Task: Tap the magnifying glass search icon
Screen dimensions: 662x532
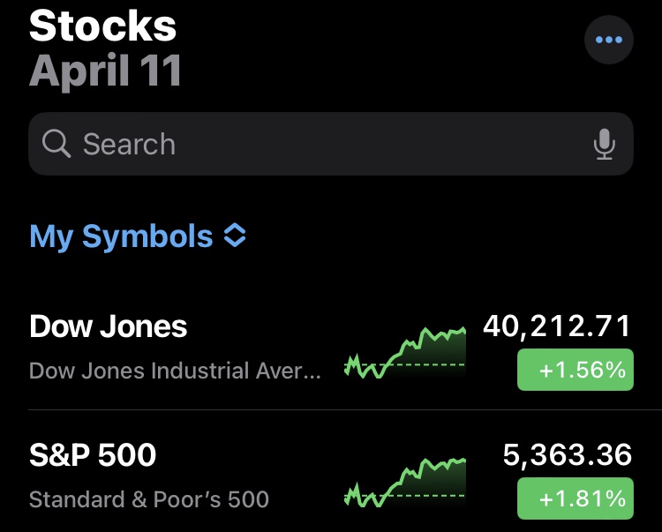Action: coord(56,144)
